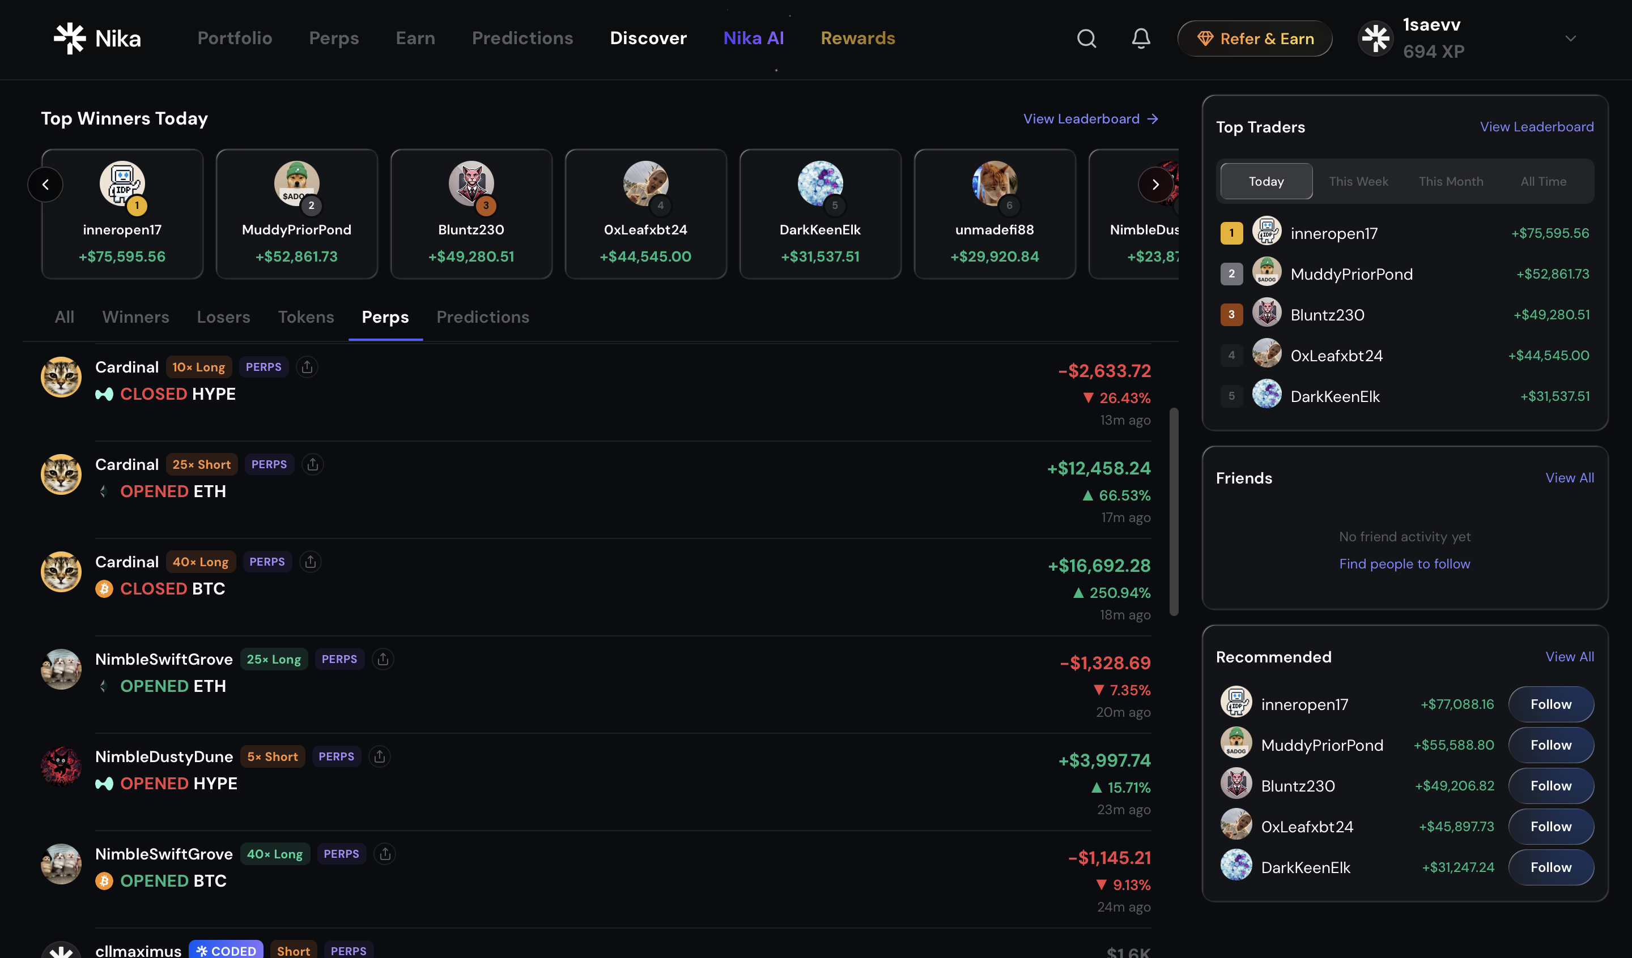The height and width of the screenshot is (958, 1632).
Task: Select the This Week period filter
Action: (x=1359, y=181)
